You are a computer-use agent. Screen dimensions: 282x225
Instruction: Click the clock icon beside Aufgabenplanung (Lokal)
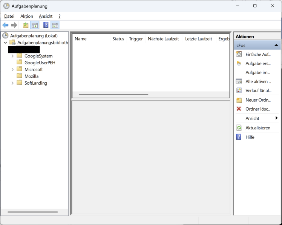point(5,35)
